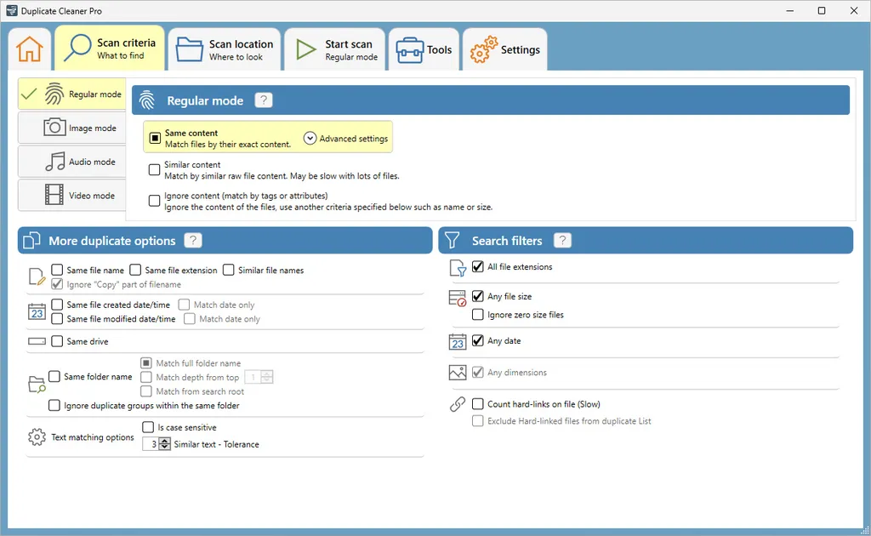871x536 pixels.
Task: Check Same file extension
Action: 135,270
